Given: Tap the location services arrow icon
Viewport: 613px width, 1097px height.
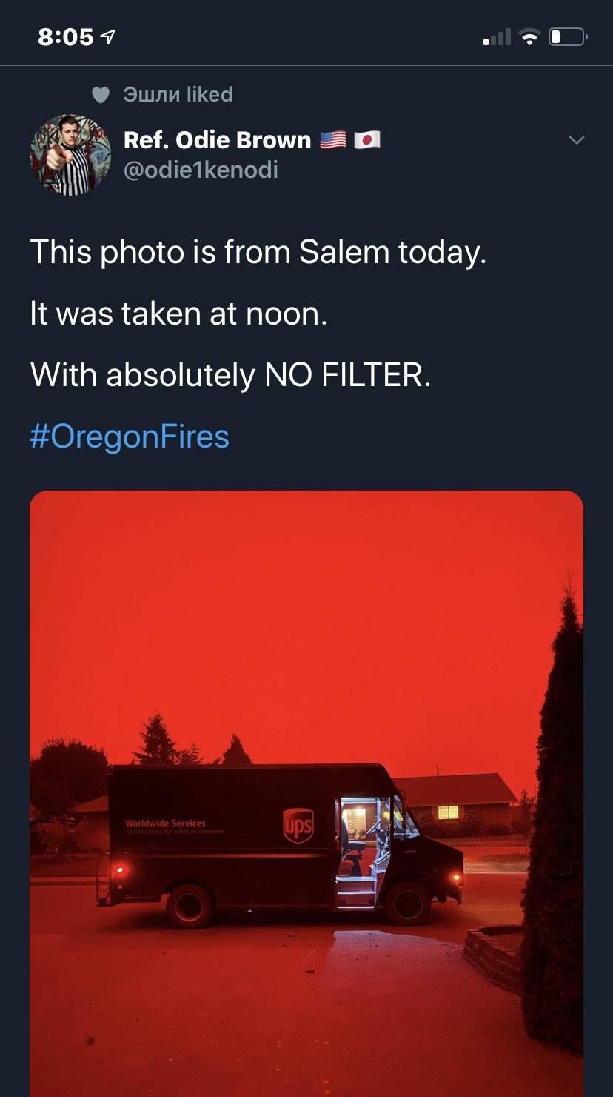Looking at the screenshot, I should [x=108, y=36].
